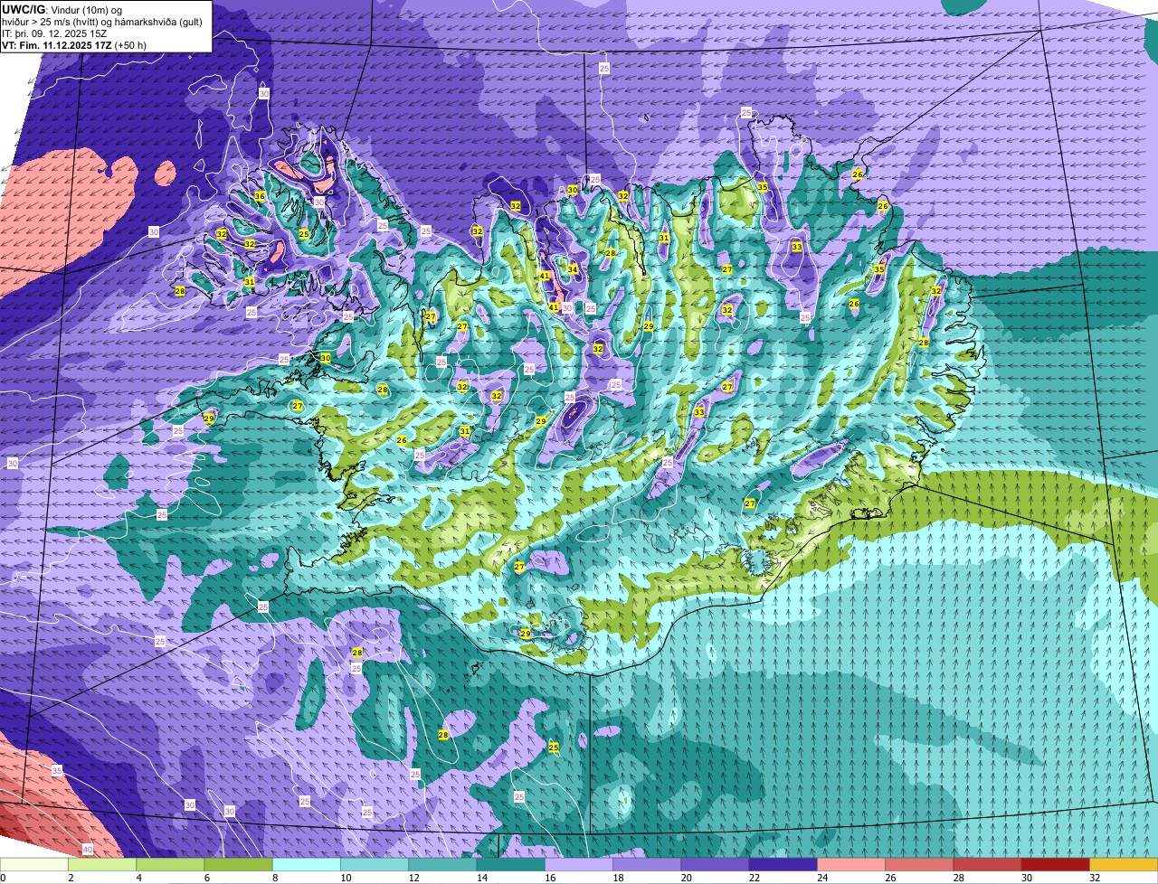Viewport: 1158px width, 884px height.
Task: Click the 0–2 m/s pale yellow legend swatch
Action: 34,865
